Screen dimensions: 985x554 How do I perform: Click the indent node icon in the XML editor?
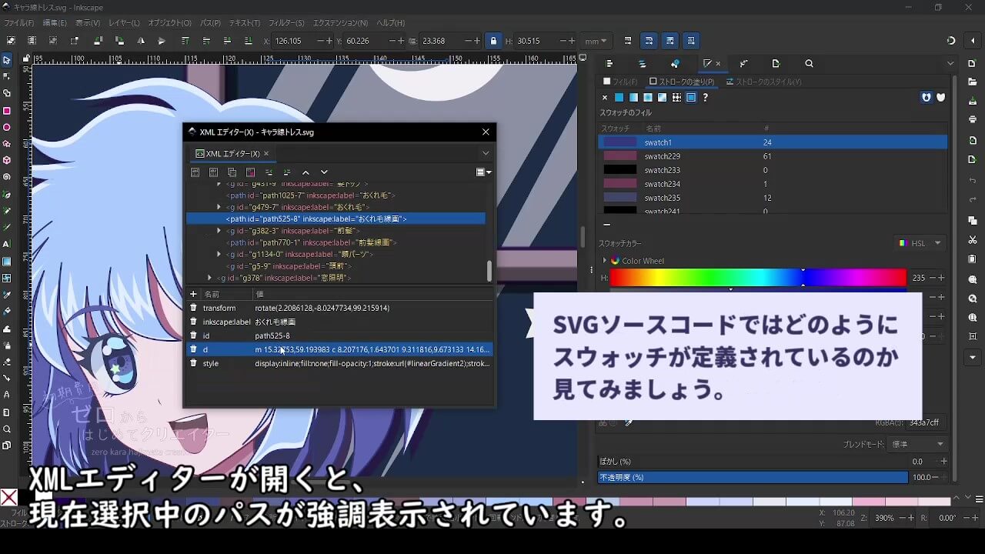(x=287, y=172)
